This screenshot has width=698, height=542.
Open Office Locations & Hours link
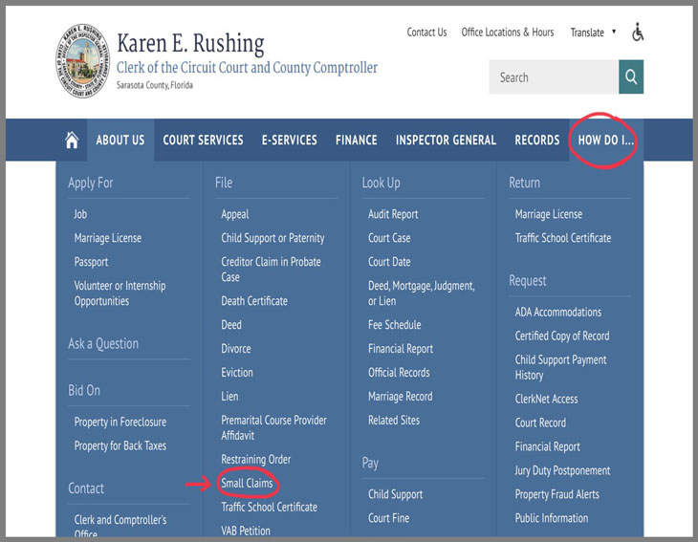click(507, 33)
